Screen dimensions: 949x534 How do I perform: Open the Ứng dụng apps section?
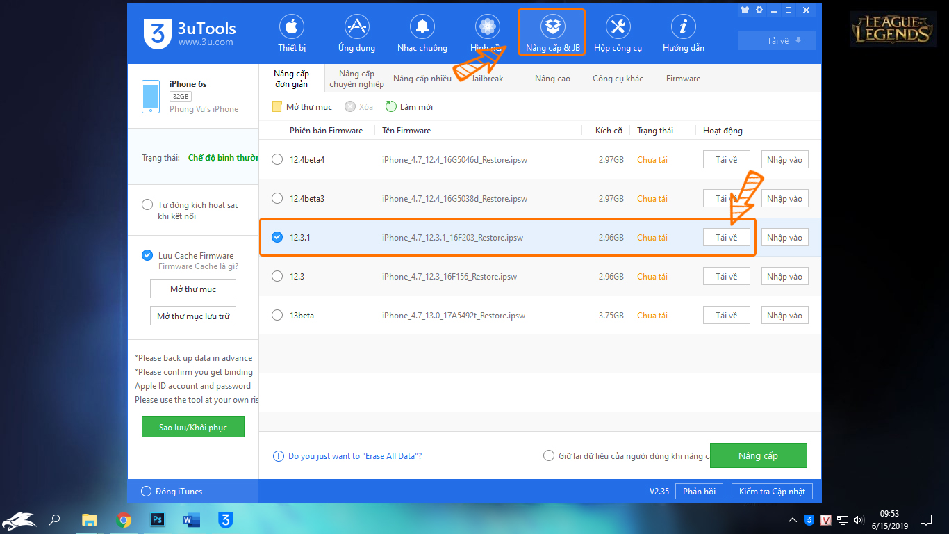[x=356, y=33]
